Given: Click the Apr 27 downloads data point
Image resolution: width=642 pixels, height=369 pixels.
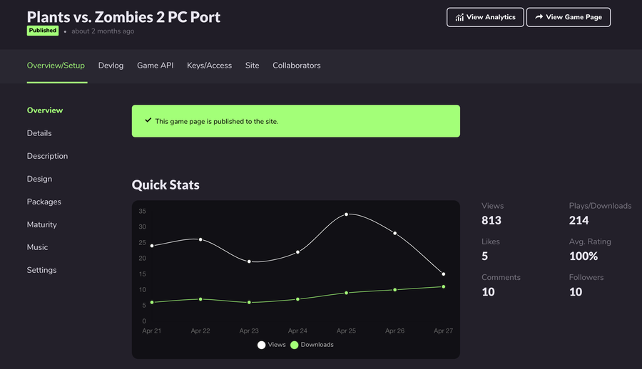Looking at the screenshot, I should 444,287.
